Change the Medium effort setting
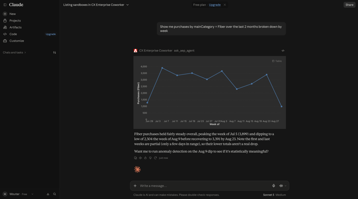 pyautogui.click(x=281, y=195)
